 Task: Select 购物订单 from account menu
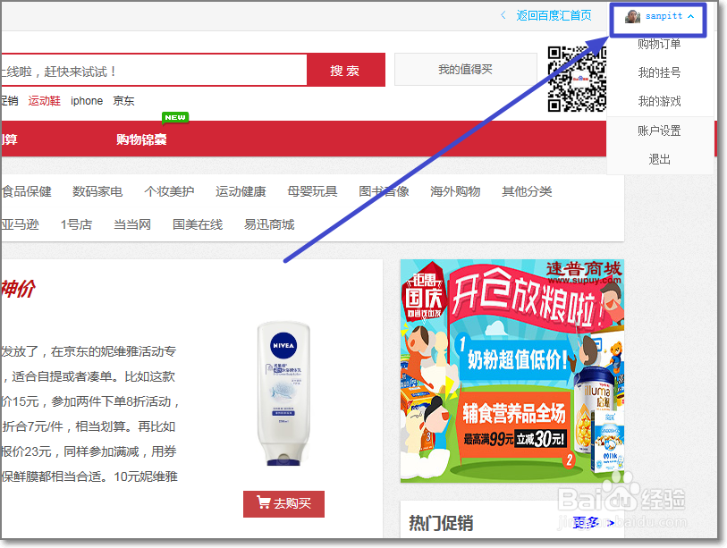pos(659,44)
